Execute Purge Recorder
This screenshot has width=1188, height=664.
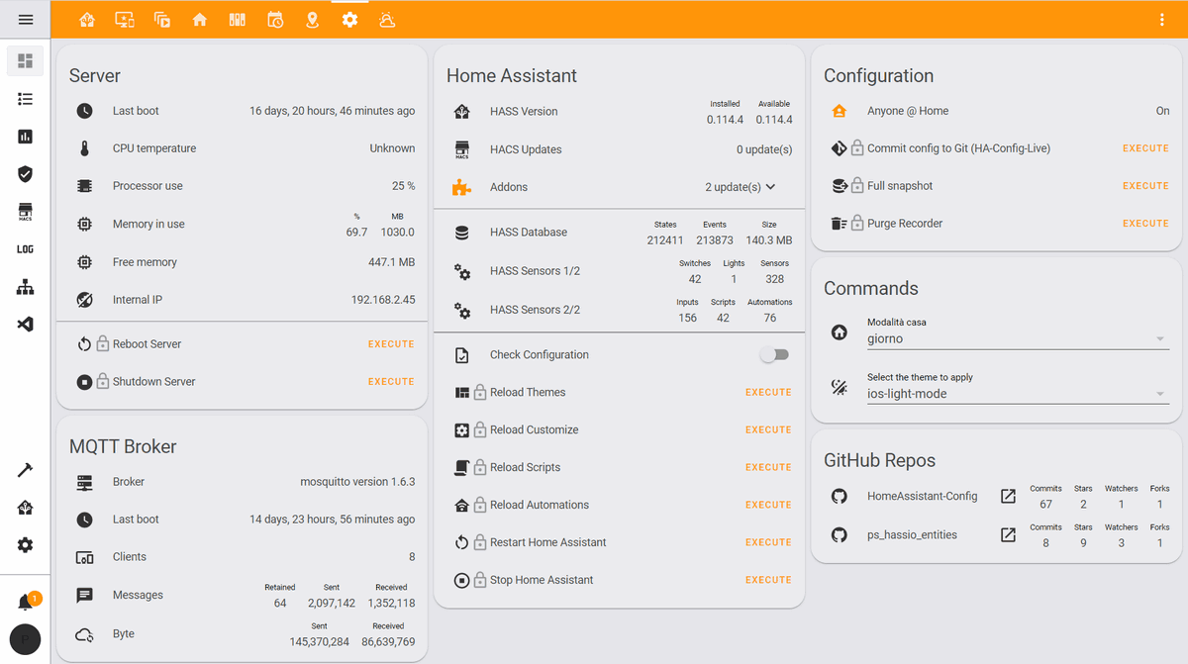tap(1145, 224)
